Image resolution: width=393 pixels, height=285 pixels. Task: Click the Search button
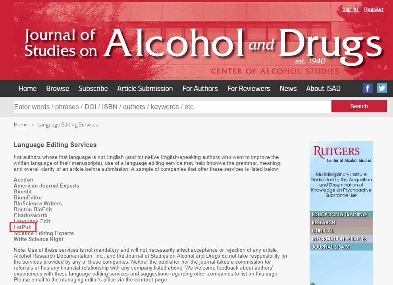click(358, 106)
